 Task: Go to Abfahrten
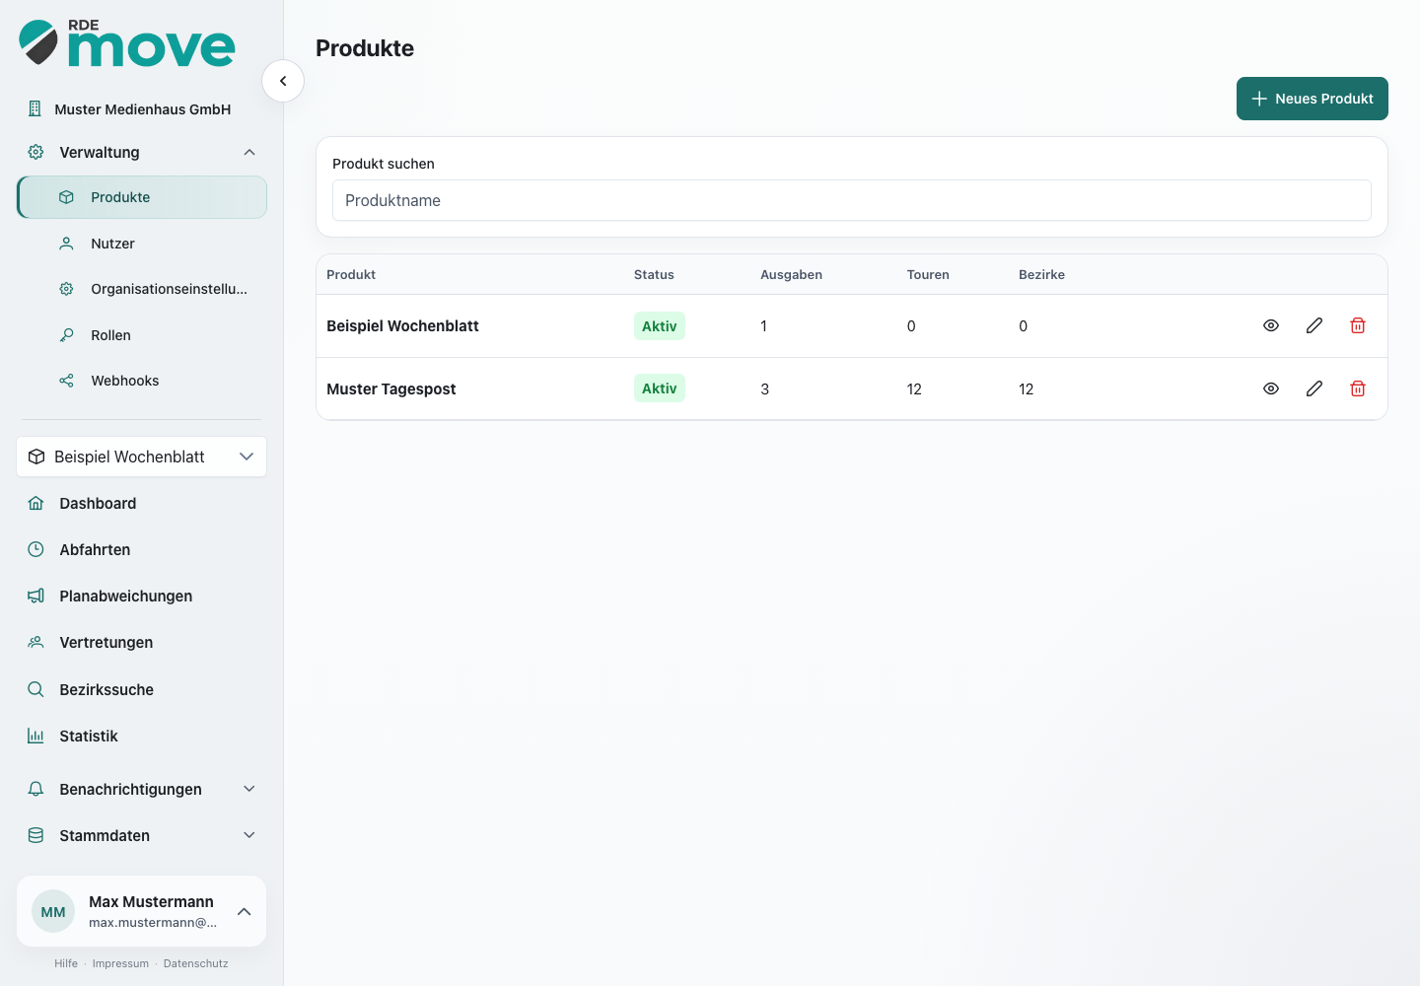tap(142, 549)
